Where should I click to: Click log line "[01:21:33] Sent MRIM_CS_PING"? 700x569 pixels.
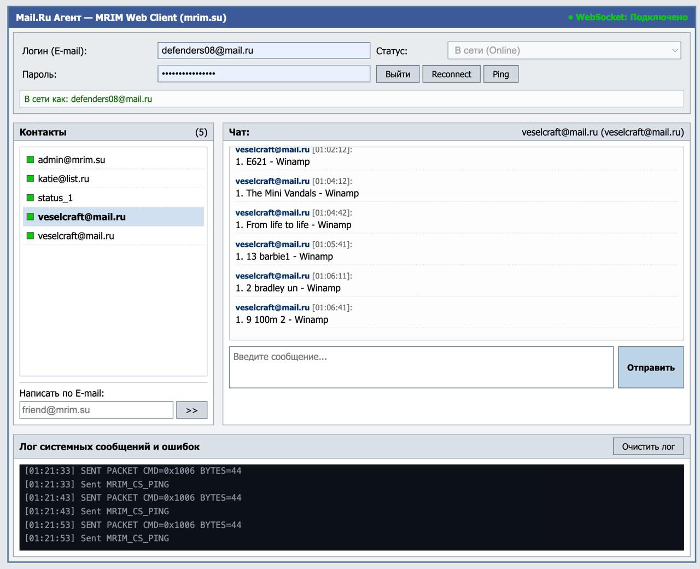point(97,484)
